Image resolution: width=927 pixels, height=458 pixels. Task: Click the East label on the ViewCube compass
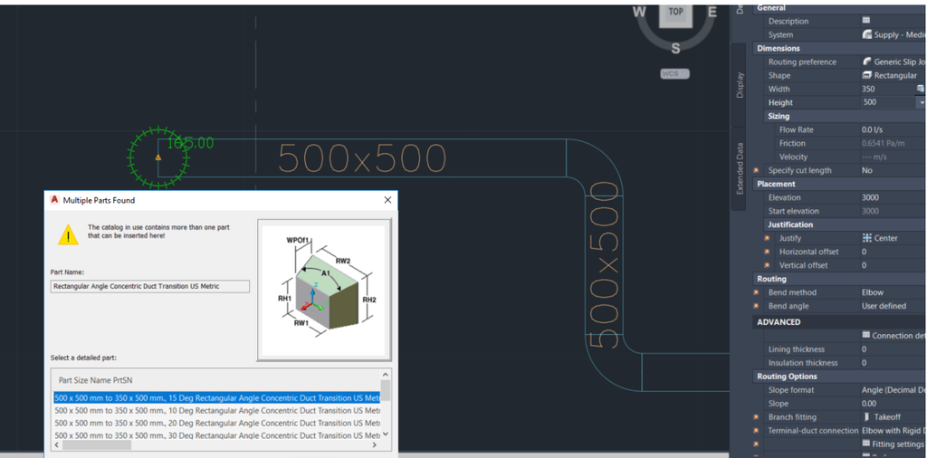712,11
